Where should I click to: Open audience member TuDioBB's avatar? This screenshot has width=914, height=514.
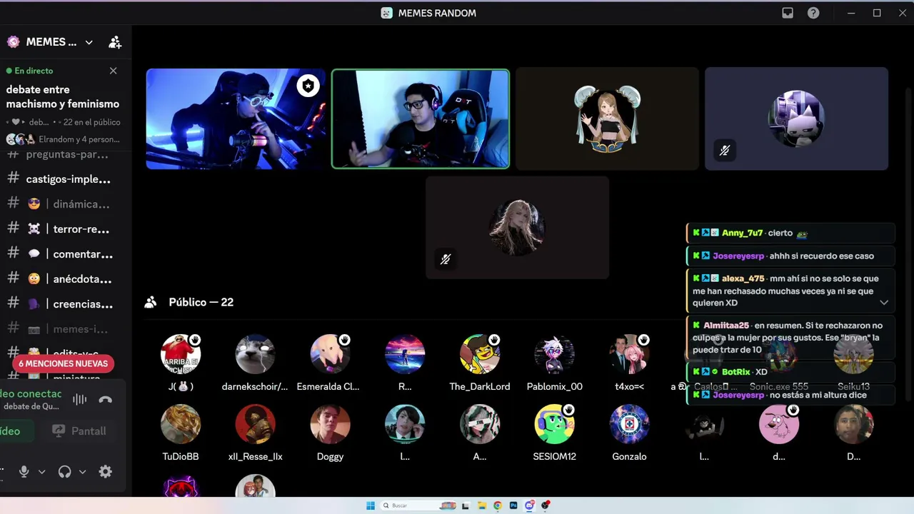[181, 424]
